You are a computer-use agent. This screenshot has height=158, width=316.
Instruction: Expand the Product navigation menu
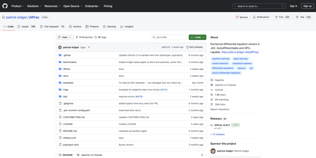click(x=18, y=6)
